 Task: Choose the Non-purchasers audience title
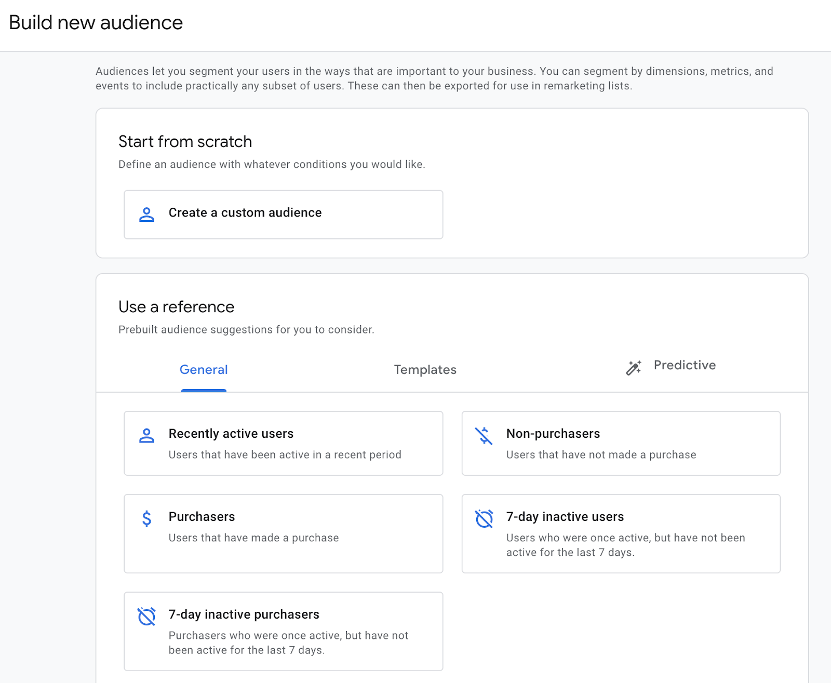553,434
